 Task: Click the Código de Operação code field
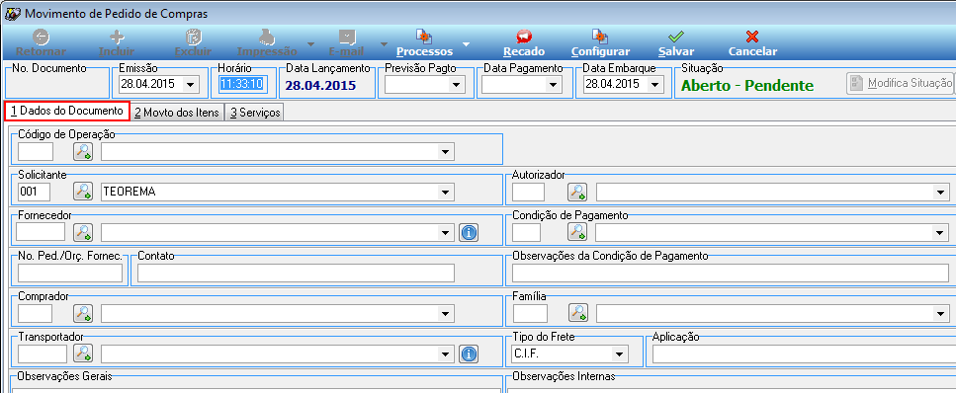click(36, 152)
